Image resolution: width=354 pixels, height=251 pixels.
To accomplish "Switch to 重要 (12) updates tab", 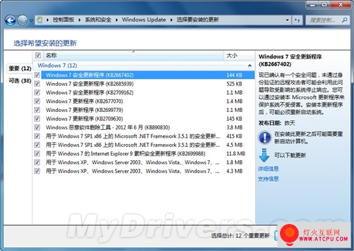I will (20, 68).
